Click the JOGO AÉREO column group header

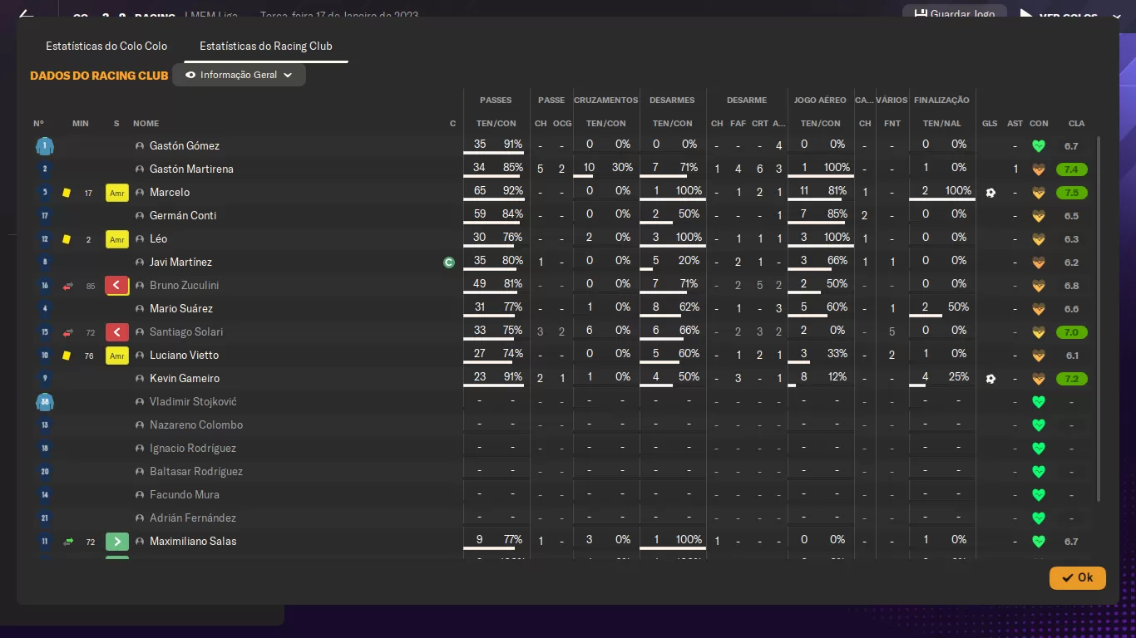[820, 101]
